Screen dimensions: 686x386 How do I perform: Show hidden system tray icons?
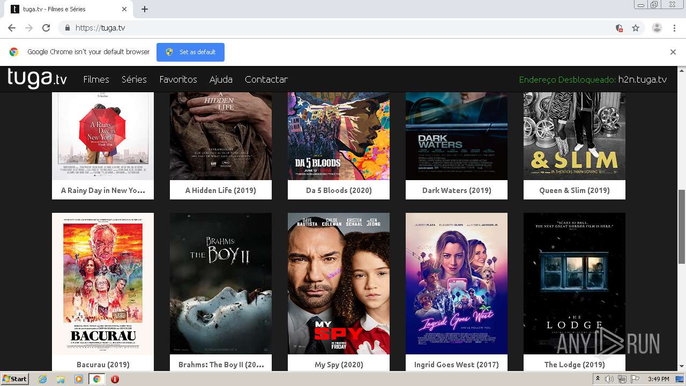598,379
